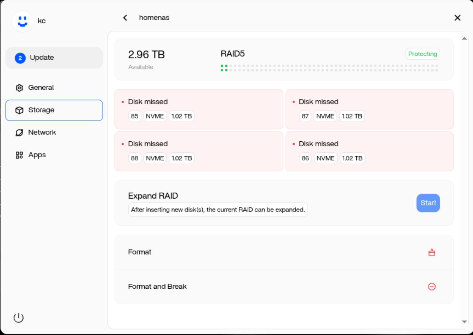Screen dimensions: 473x335
Task: Close the homenas settings window
Action: [x=457, y=18]
